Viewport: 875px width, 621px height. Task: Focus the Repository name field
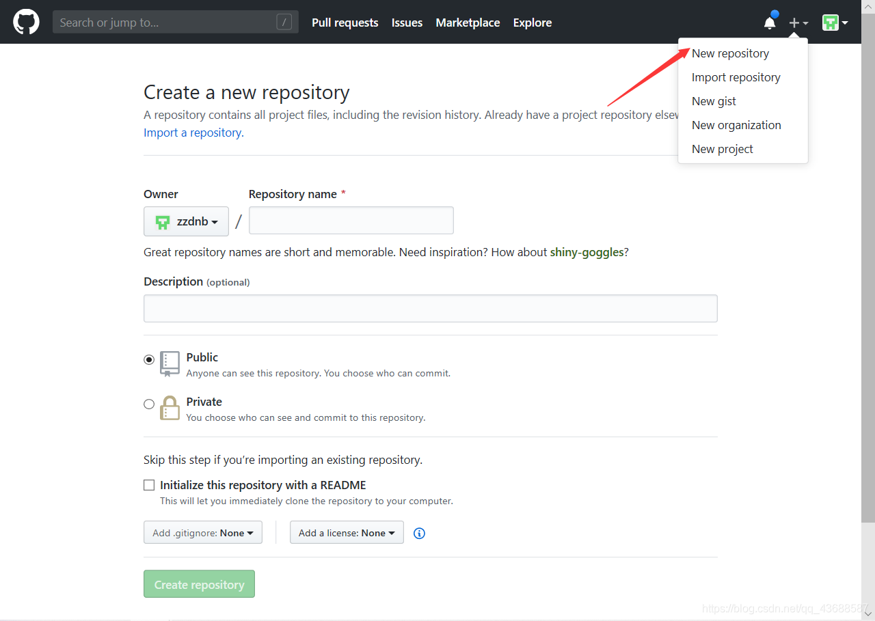click(351, 221)
